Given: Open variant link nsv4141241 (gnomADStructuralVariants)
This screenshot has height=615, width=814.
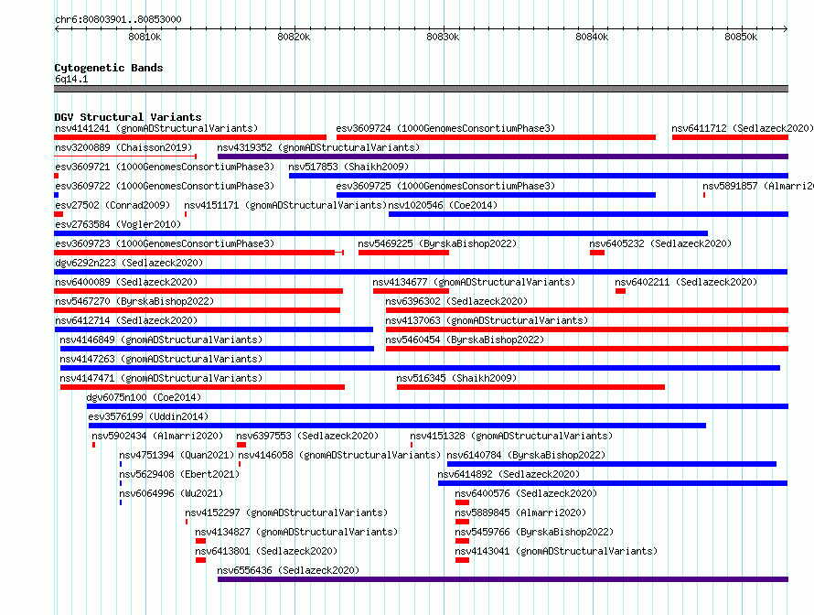Looking at the screenshot, I should coord(156,128).
